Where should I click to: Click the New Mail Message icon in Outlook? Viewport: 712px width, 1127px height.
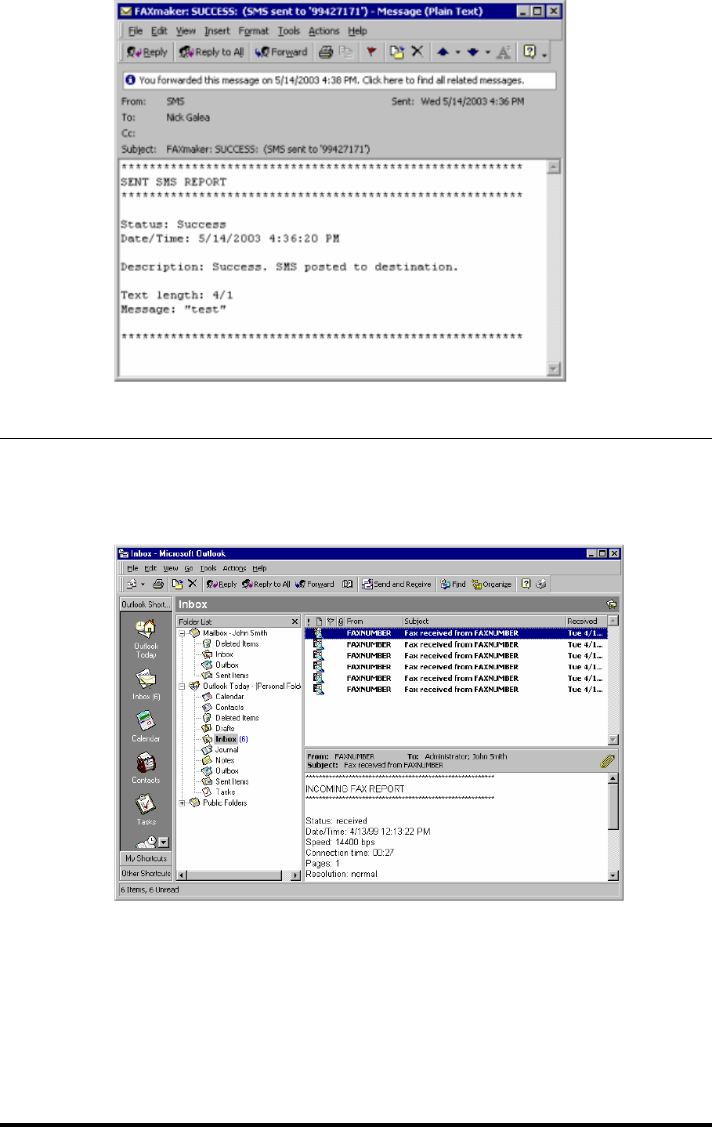pos(132,584)
